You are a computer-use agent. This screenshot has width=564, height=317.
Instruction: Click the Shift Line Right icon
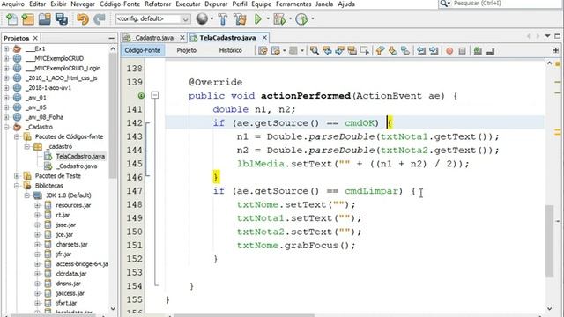pyautogui.click(x=434, y=51)
